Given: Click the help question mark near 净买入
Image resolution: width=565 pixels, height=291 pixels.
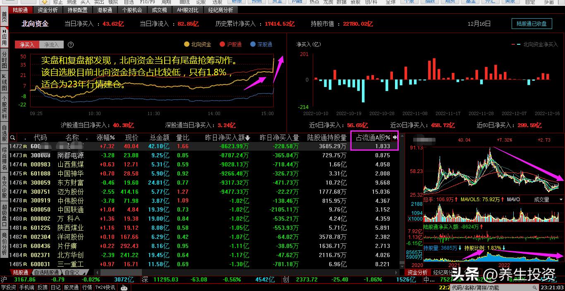Looking at the screenshot, I should pos(70,44).
